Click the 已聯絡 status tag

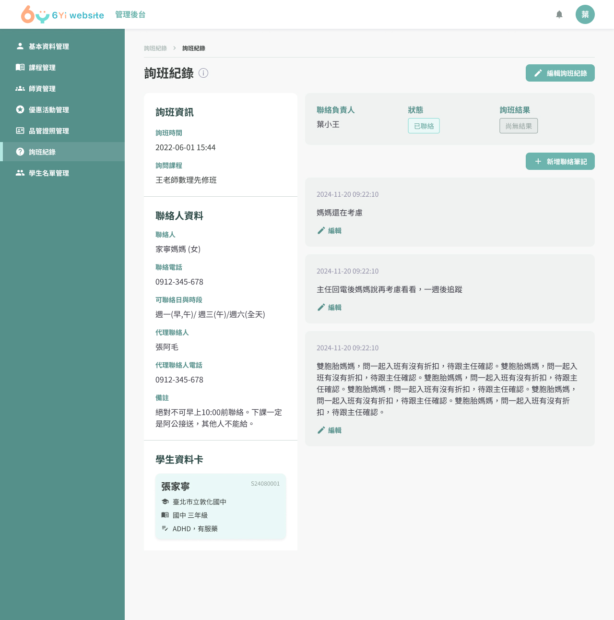pyautogui.click(x=424, y=126)
